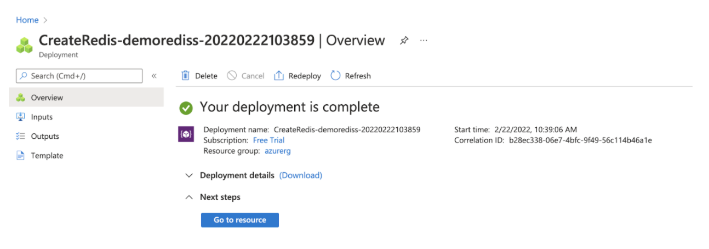Click the page title CreateRedis-demorediss-20220222103859
This screenshot has width=709, height=249.
point(177,41)
